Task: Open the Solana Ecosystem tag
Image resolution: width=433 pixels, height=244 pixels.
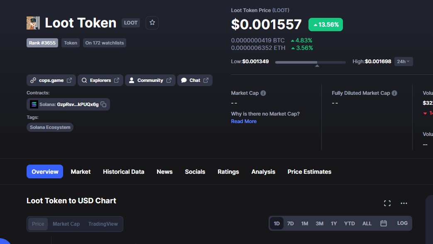Action: pos(50,127)
